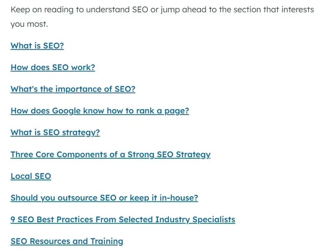Select the "What is SEO strategy?" link
Screen dimensions: 318x249
(x=55, y=132)
